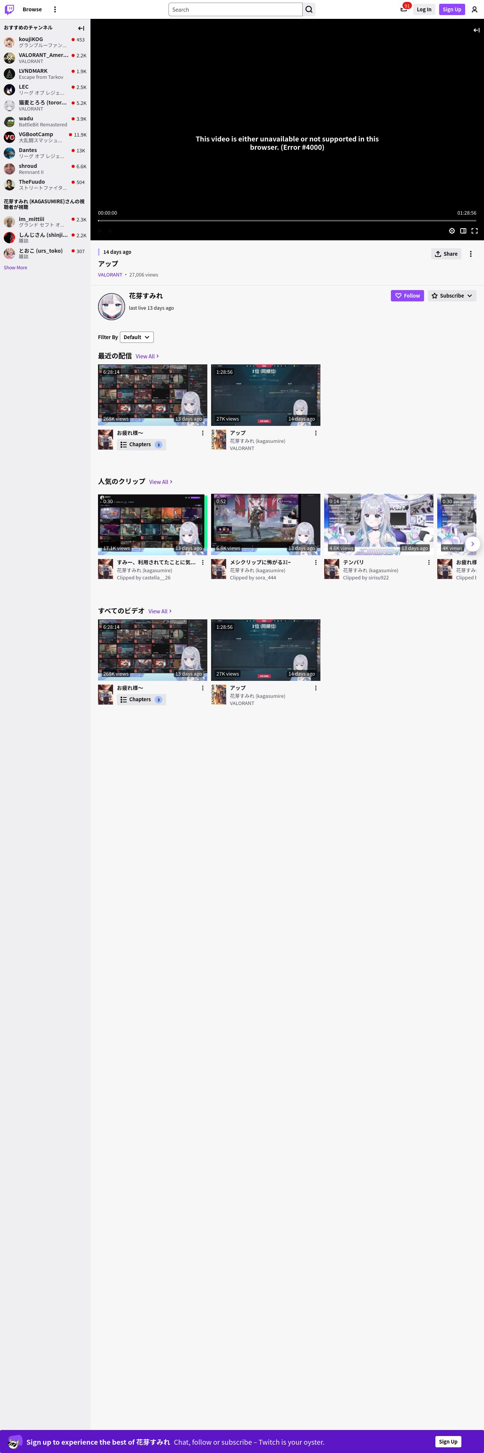The height and width of the screenshot is (1453, 484).
Task: Open video player settings gear
Action: (452, 231)
